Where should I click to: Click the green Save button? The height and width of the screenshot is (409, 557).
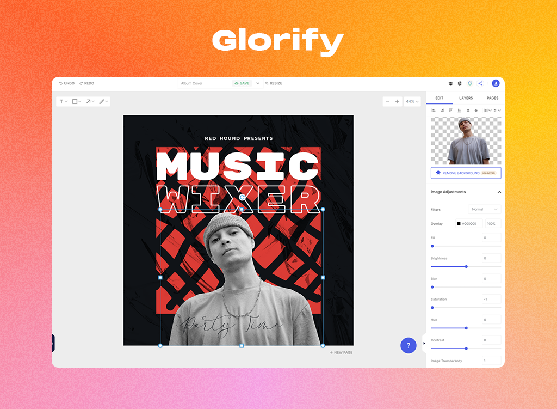click(242, 83)
